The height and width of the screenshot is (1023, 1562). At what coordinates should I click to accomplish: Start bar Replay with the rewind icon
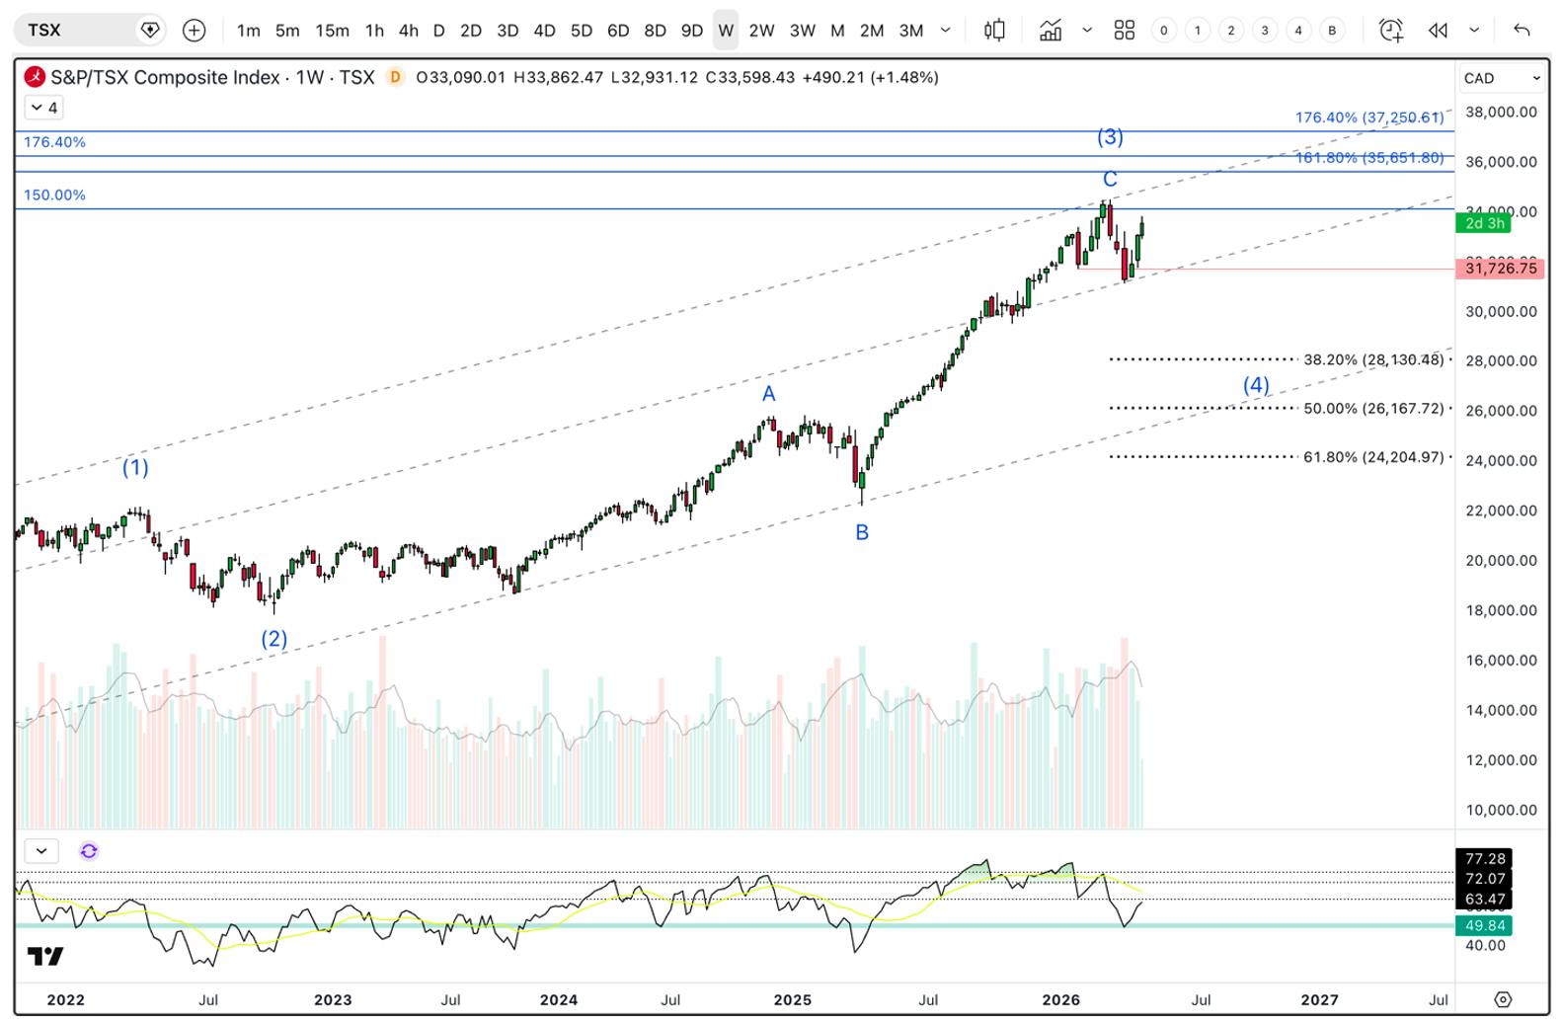1438,31
